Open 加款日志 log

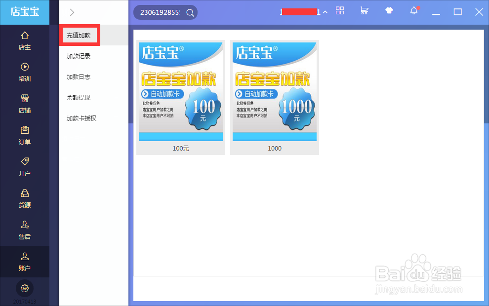click(79, 77)
